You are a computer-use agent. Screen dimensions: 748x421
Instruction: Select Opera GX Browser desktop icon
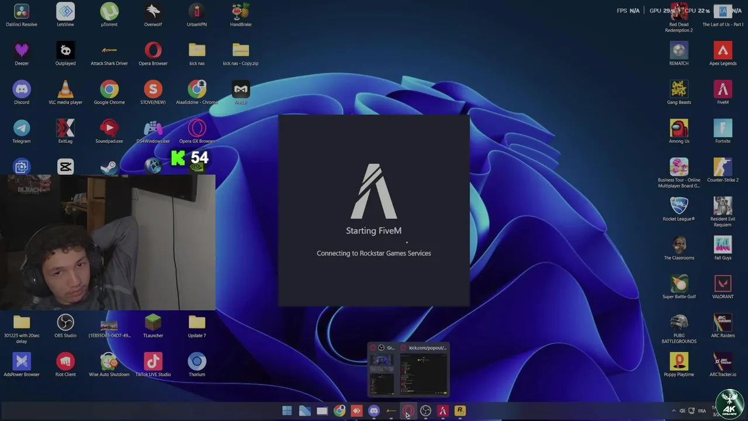[x=197, y=132]
